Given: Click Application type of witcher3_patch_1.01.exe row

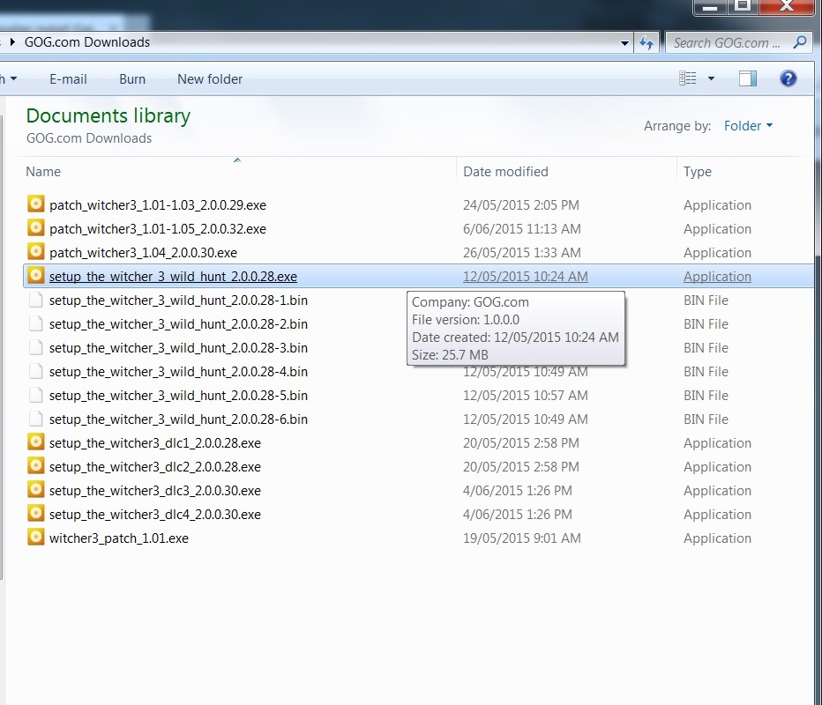Looking at the screenshot, I should (717, 538).
